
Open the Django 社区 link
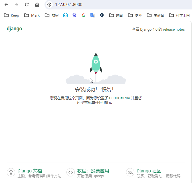[x=149, y=171]
